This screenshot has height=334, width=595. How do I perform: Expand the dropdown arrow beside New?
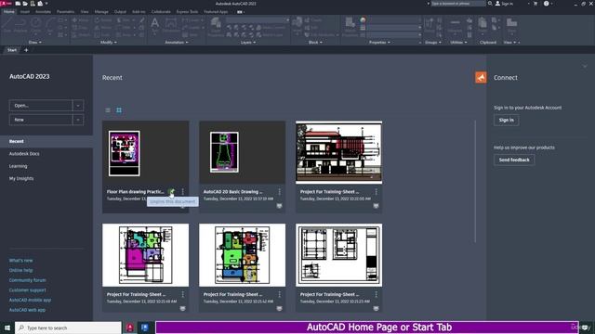[78, 120]
